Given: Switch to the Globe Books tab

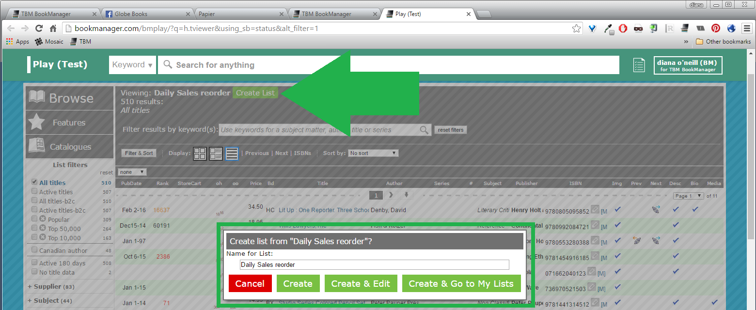Looking at the screenshot, I should coord(146,14).
